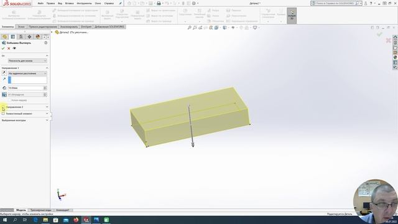Click the green confirmation corner checkmark
This screenshot has width=398, height=224.
(379, 34)
